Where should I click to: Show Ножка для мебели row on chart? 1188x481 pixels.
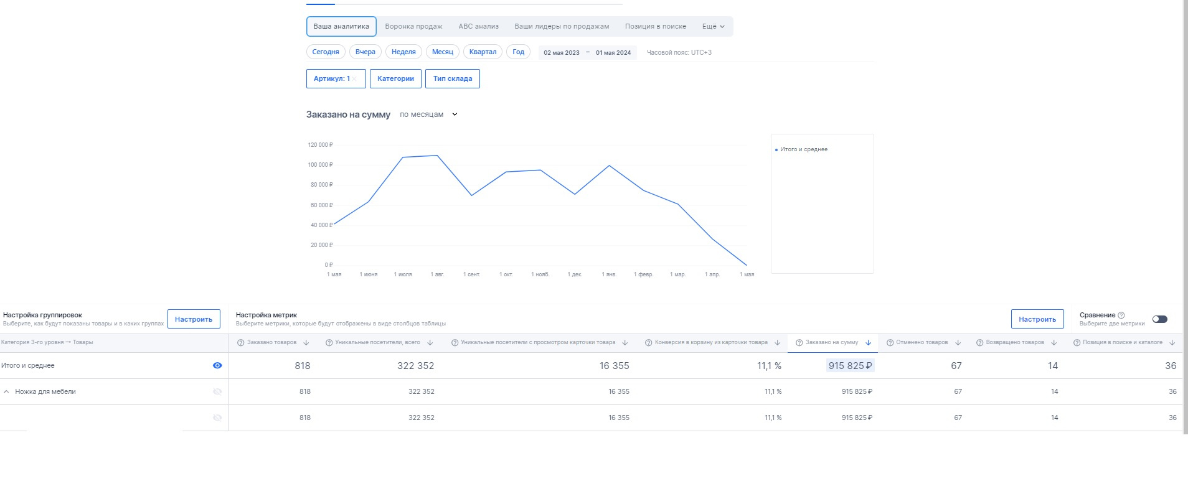(x=217, y=392)
